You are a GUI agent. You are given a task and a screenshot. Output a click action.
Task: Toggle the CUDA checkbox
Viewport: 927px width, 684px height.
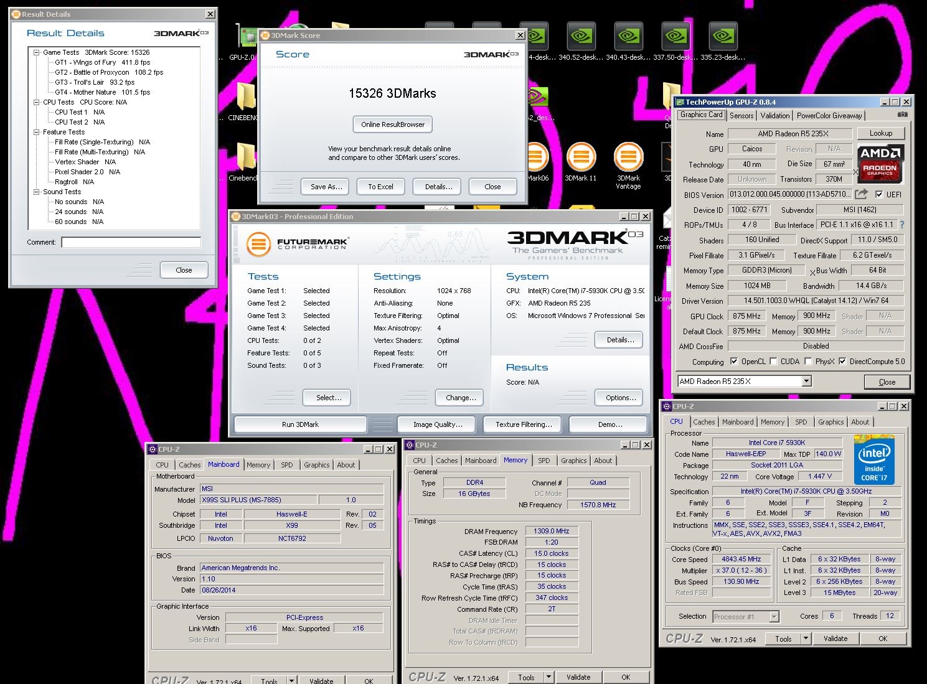coord(773,361)
